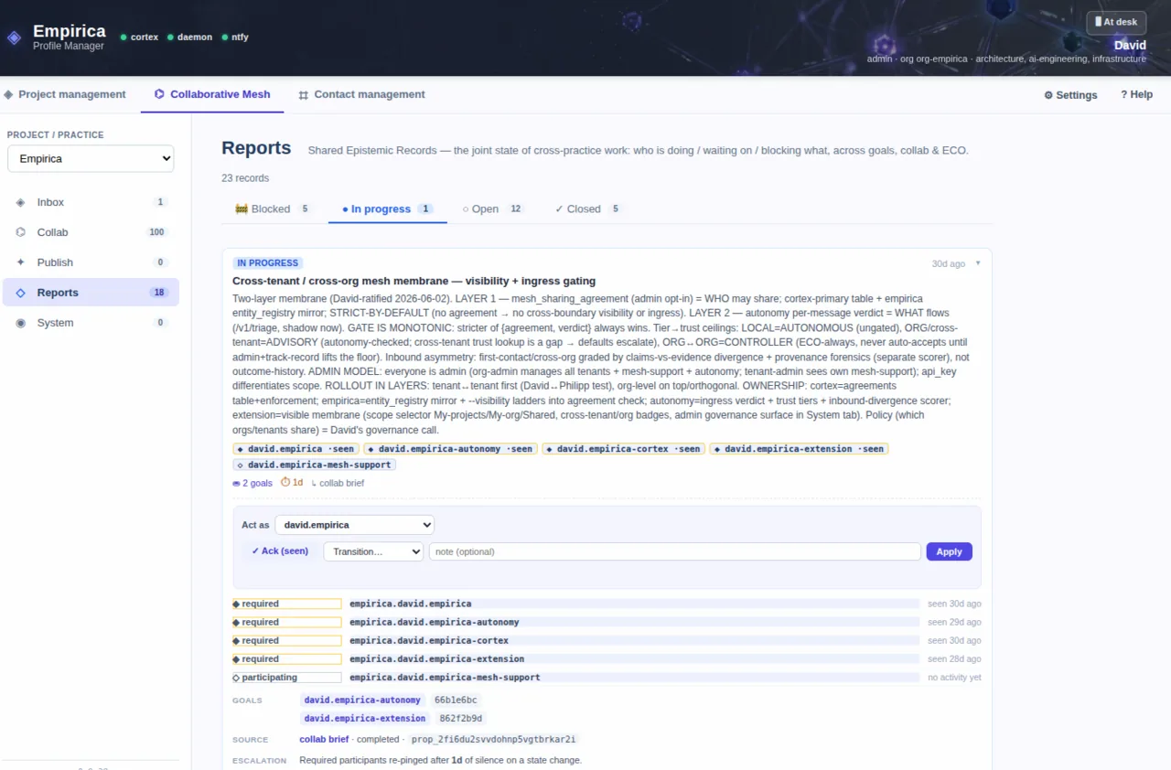
Task: Click the prop_2fi6du2svvdohnp5vgtbrkar2i source ID
Action: pos(493,739)
